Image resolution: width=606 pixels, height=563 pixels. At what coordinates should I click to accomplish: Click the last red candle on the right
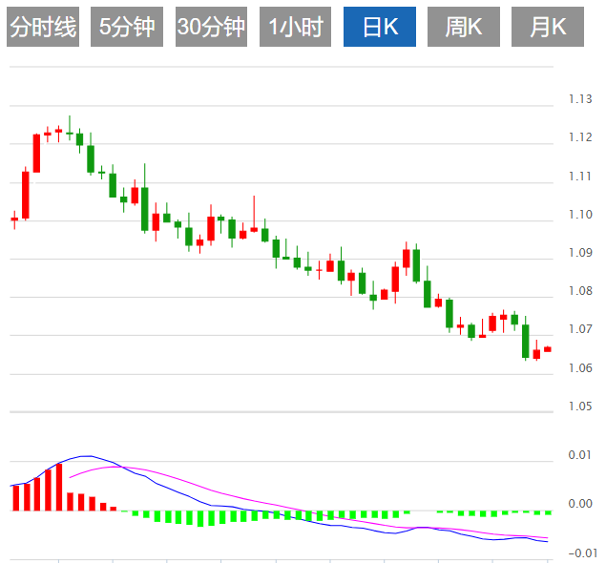(x=548, y=349)
